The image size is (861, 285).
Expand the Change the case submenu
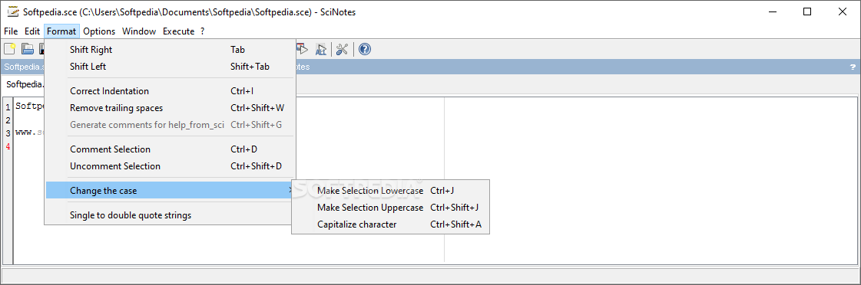170,191
